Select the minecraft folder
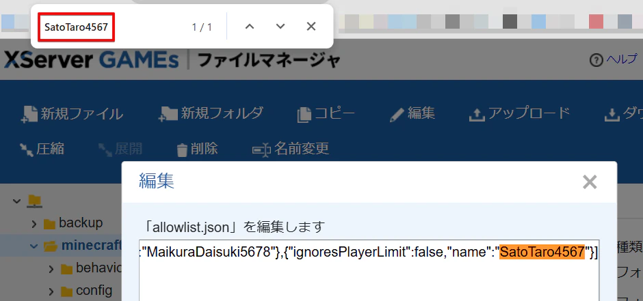The width and height of the screenshot is (643, 301). 83,246
